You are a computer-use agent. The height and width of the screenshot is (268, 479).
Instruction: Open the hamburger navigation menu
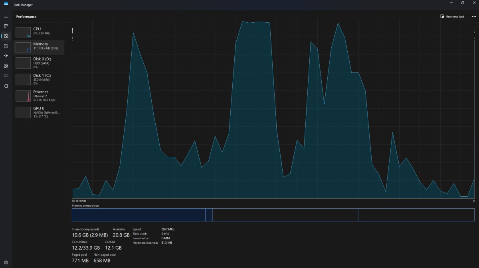click(x=6, y=16)
